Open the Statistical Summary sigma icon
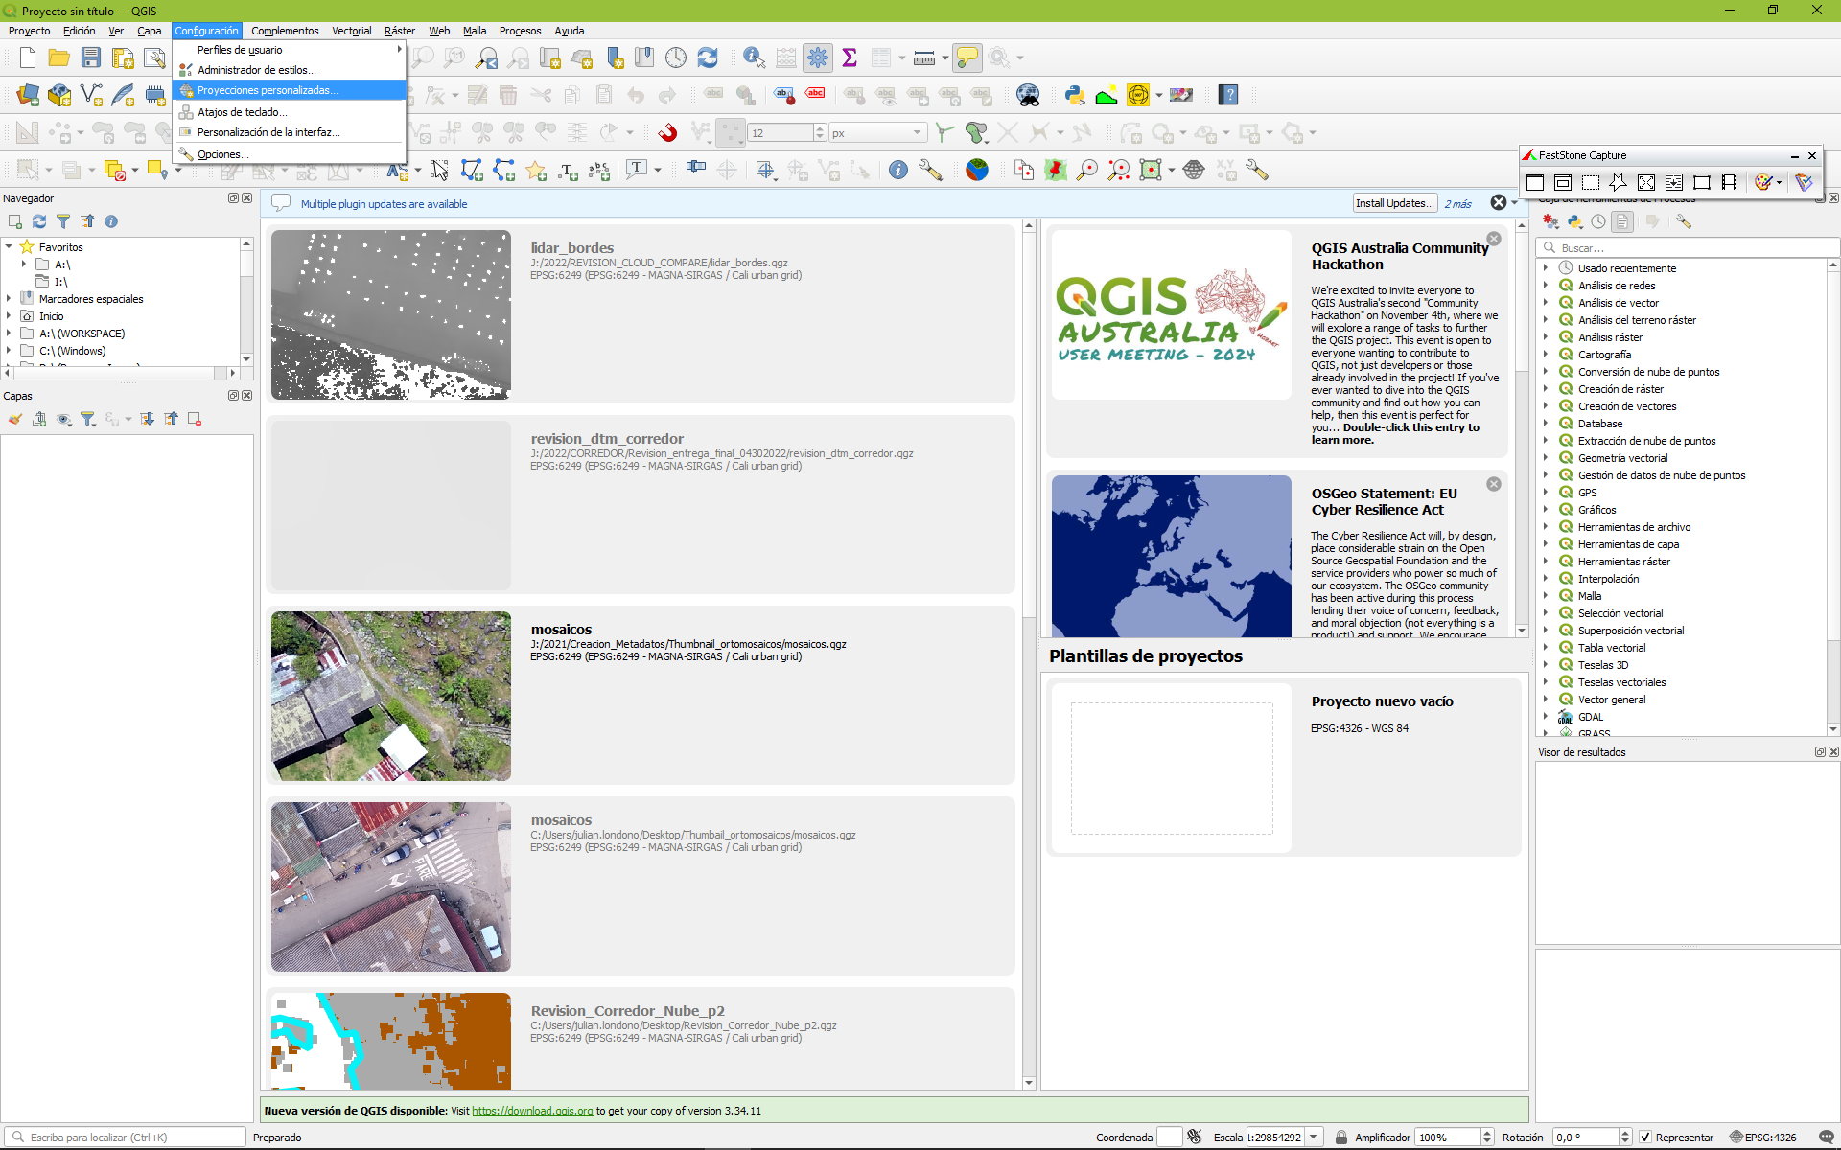1841x1150 pixels. click(x=850, y=58)
